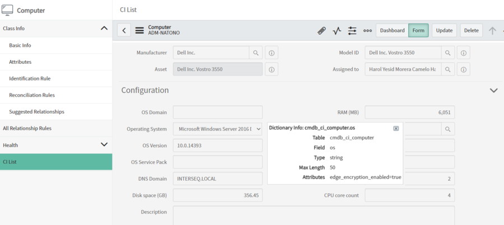
Task: Show info for the Model ID reference
Action: point(464,53)
